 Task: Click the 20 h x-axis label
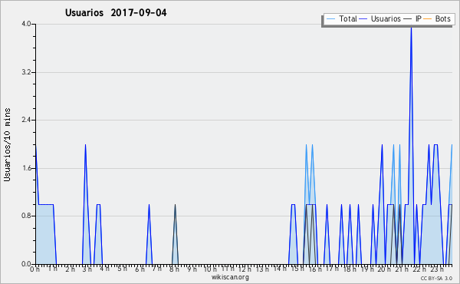point(384,269)
